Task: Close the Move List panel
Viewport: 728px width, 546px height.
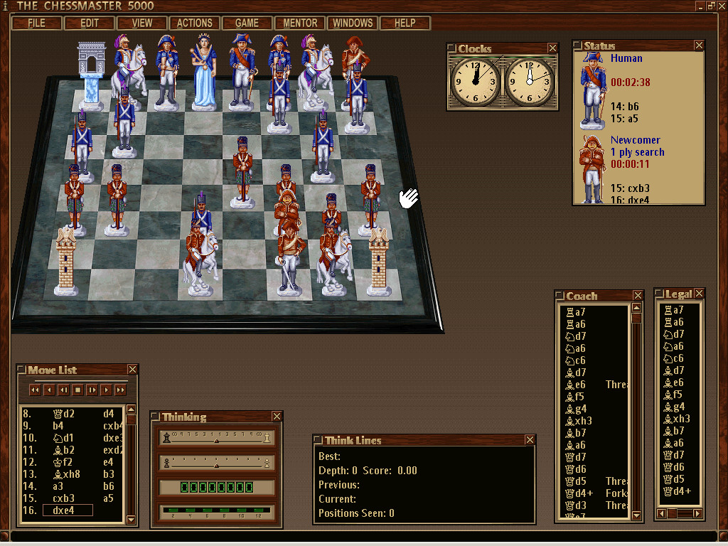Action: pyautogui.click(x=132, y=369)
